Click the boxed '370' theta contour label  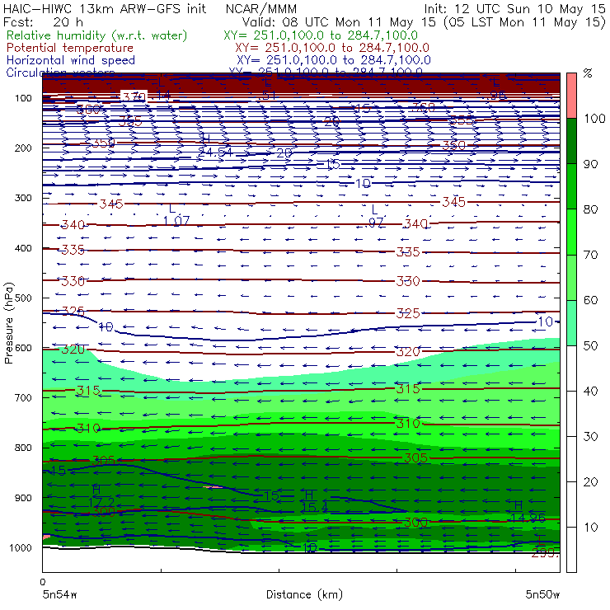pyautogui.click(x=134, y=96)
